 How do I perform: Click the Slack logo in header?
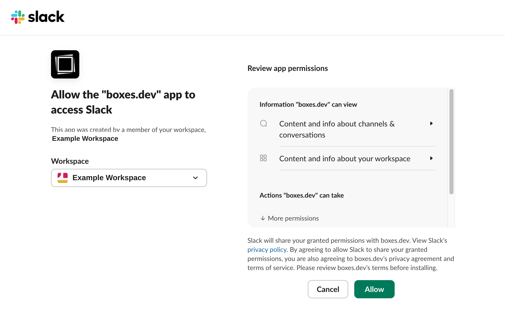click(38, 17)
